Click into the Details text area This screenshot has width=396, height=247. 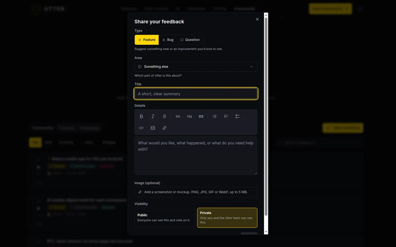(196, 156)
